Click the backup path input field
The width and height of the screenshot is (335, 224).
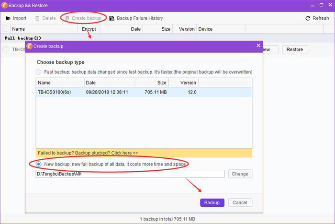click(130, 174)
